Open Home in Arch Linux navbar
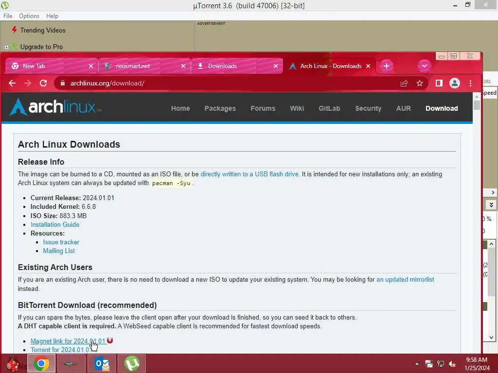The image size is (498, 373). click(x=180, y=108)
